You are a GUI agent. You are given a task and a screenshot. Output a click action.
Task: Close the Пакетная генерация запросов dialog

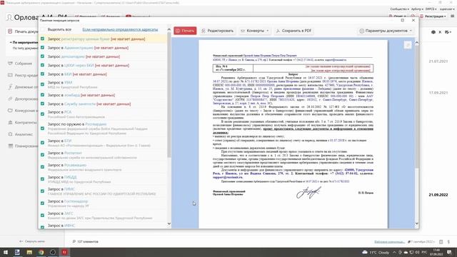(x=413, y=20)
